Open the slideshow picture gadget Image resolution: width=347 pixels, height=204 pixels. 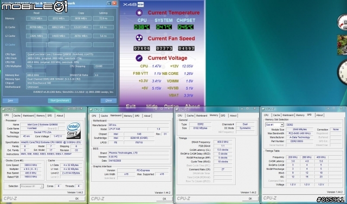pyautogui.click(x=342, y=44)
